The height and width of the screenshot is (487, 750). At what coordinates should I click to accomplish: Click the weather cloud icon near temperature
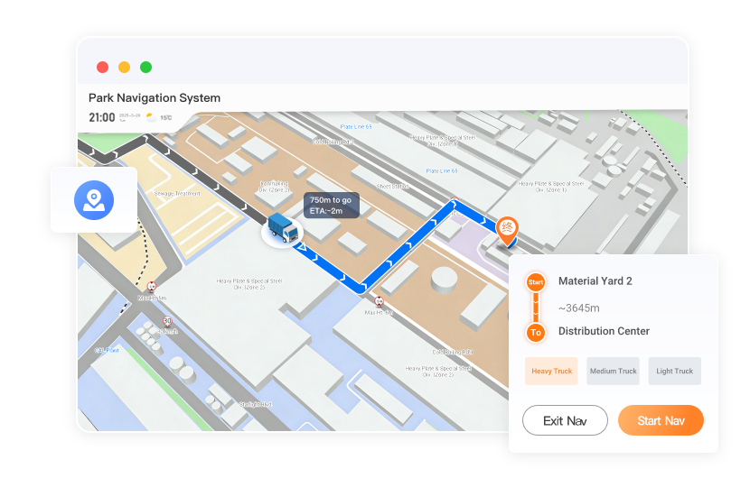[150, 117]
